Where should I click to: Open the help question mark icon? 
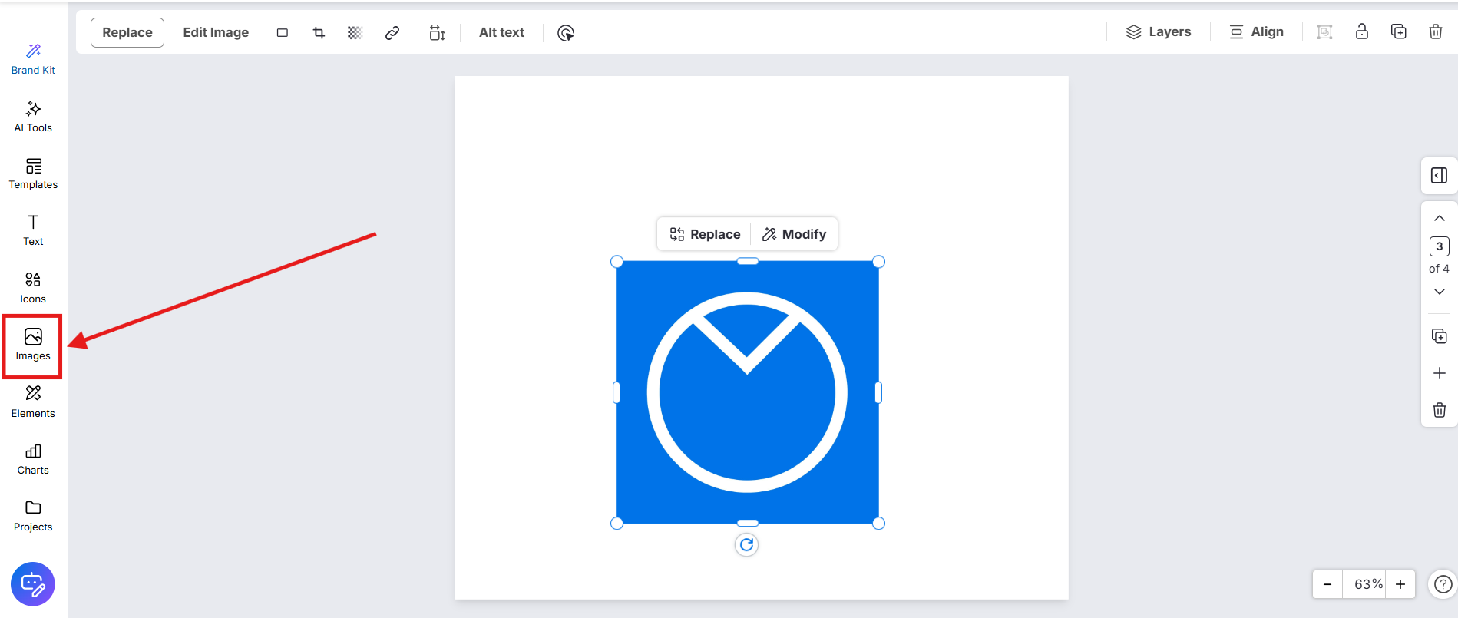1443,584
